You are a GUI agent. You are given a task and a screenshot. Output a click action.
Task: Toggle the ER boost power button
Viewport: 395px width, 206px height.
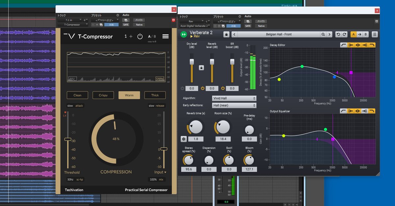tap(223, 88)
